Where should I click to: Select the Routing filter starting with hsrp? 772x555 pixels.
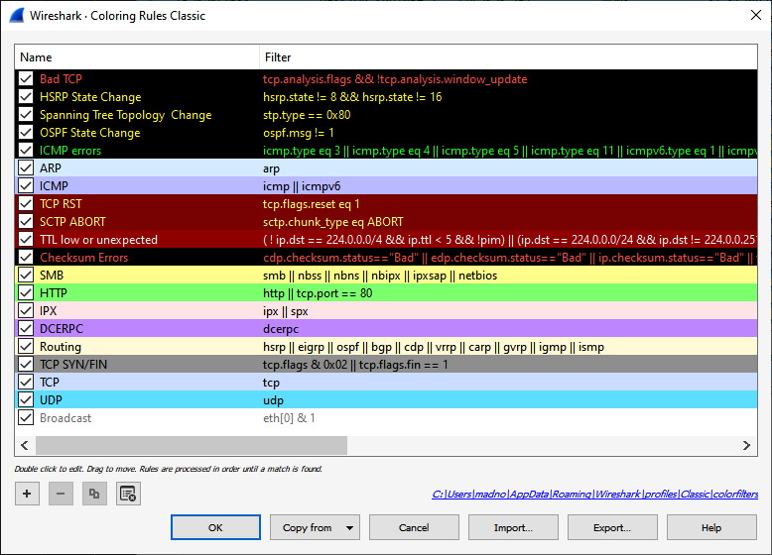(x=434, y=347)
